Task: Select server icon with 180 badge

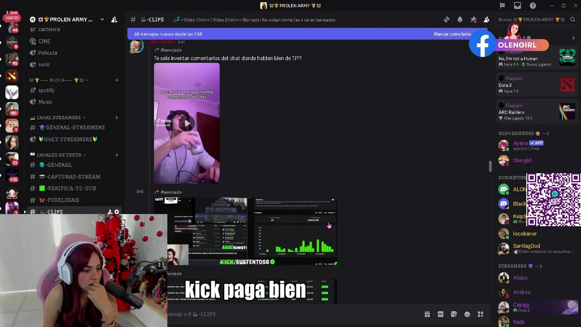Action: tap(12, 109)
